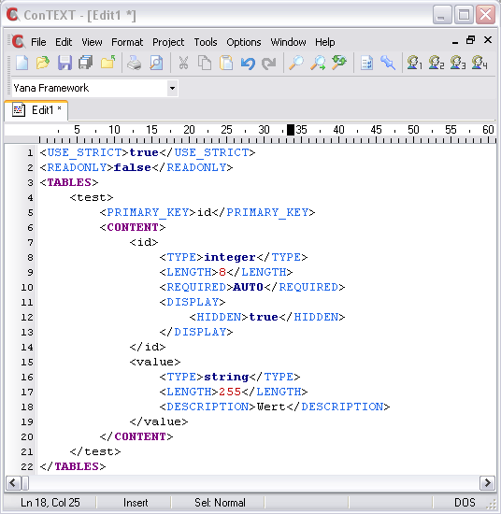The width and height of the screenshot is (501, 514).
Task: Save the document using the floppy disk icon
Action: pos(64,63)
